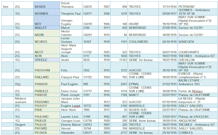Click the PARADIS name cell

point(47,82)
